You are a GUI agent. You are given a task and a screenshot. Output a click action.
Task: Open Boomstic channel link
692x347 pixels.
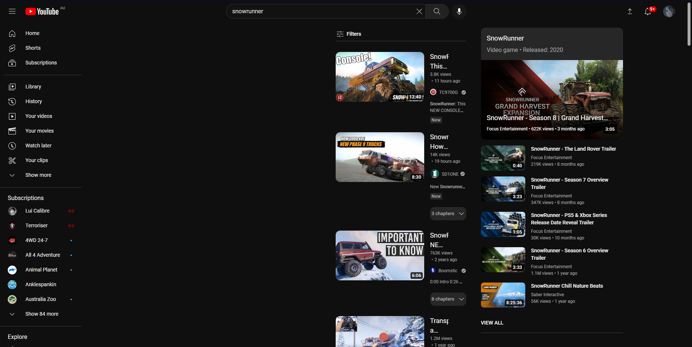(x=448, y=271)
